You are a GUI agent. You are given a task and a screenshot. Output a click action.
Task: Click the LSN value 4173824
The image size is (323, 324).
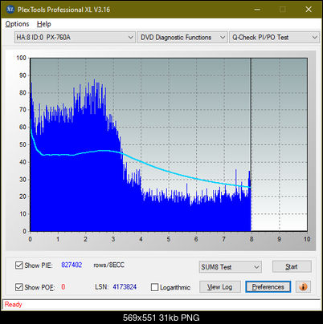125,287
